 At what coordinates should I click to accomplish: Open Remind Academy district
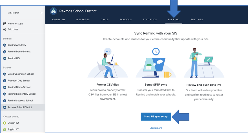click(17, 45)
